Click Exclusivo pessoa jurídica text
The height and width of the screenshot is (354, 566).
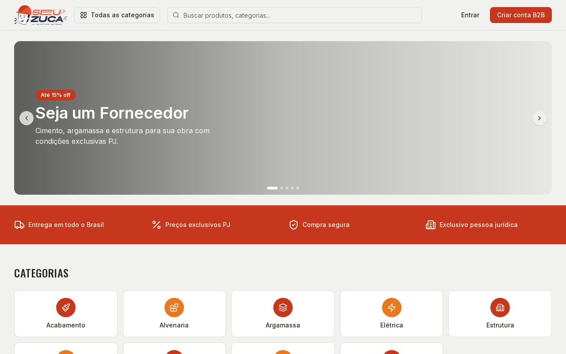[x=478, y=225]
